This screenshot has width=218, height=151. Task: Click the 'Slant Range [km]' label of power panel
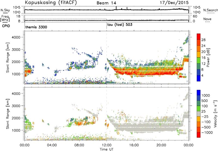click(8, 58)
